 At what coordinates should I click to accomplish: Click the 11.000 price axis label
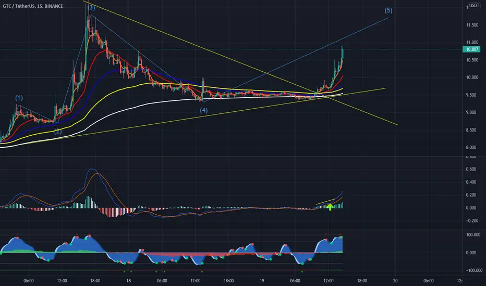(x=472, y=42)
